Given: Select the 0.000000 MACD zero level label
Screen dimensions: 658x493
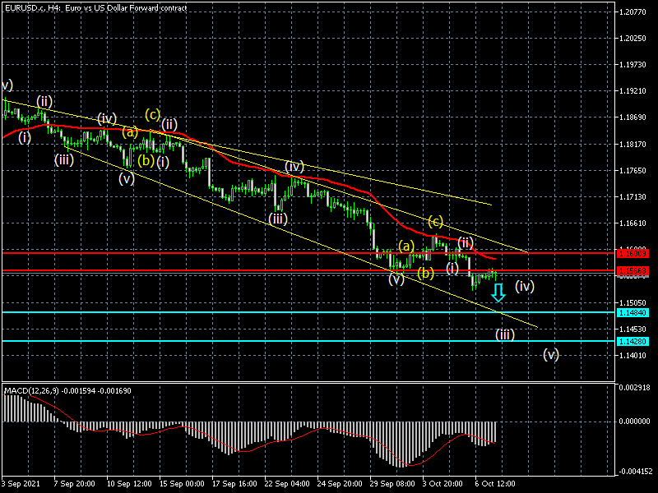Looking at the screenshot, I should coord(635,421).
